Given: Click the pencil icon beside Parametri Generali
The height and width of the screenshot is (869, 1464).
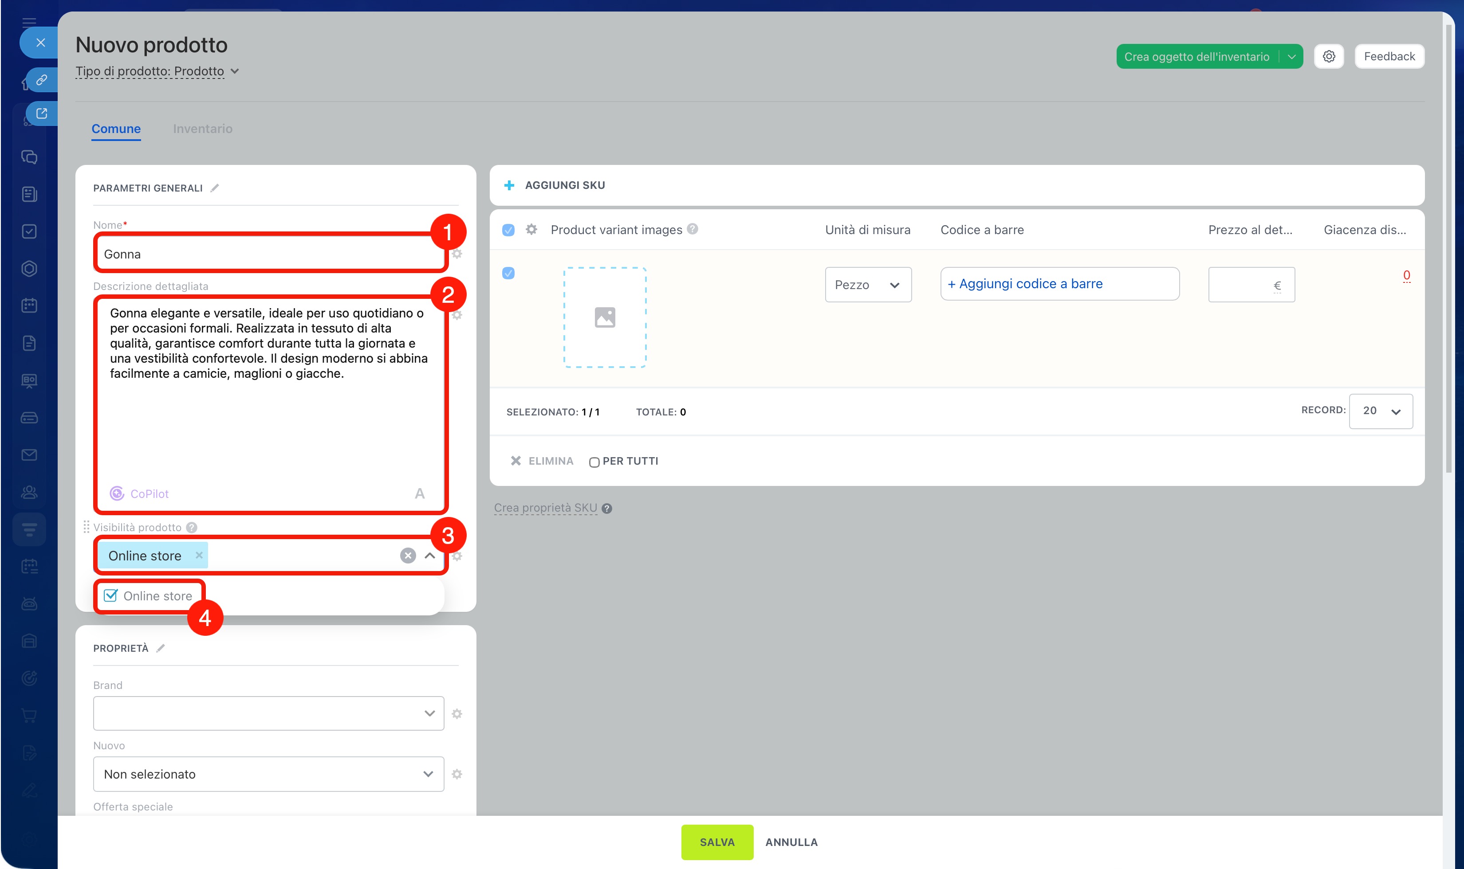Looking at the screenshot, I should point(214,188).
